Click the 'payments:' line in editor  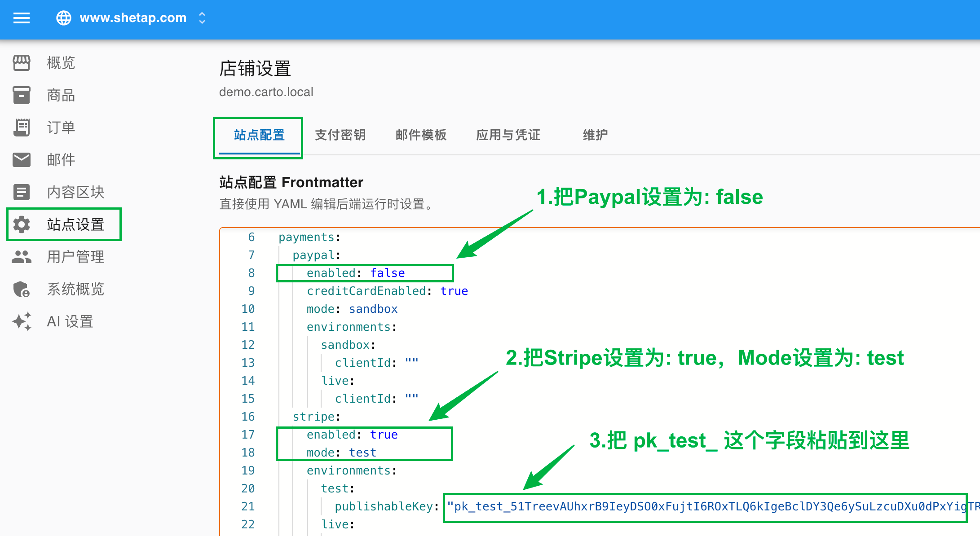point(309,237)
